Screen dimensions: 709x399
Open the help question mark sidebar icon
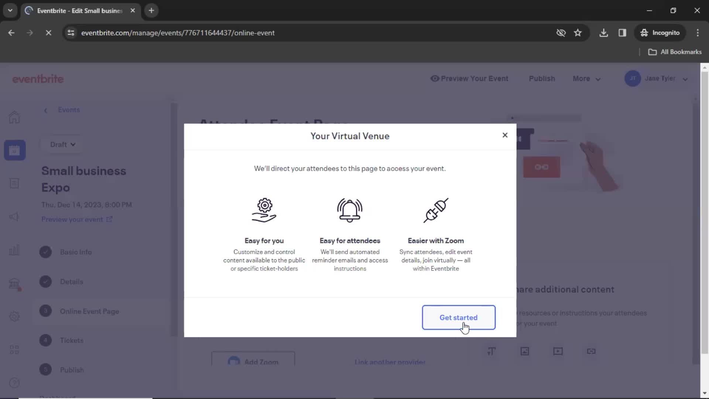14,383
